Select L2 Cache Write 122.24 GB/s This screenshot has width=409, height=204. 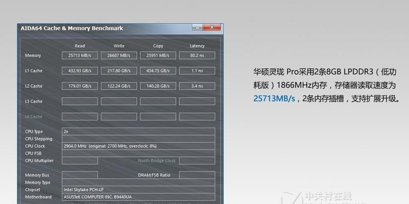coord(119,86)
